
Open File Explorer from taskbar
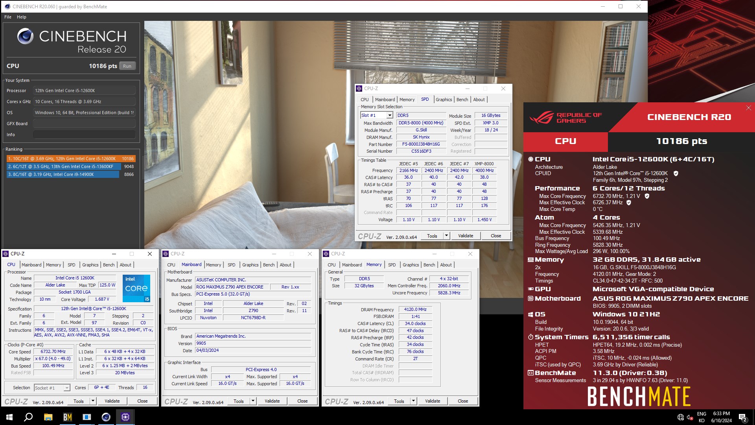(48, 417)
